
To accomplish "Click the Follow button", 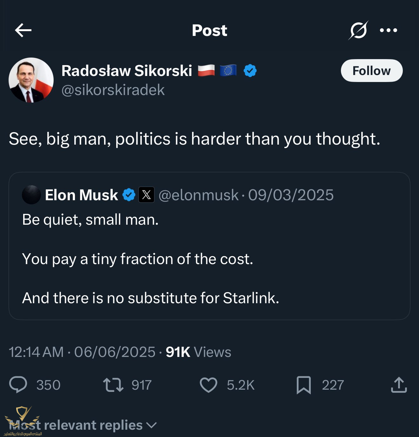I will (x=371, y=71).
